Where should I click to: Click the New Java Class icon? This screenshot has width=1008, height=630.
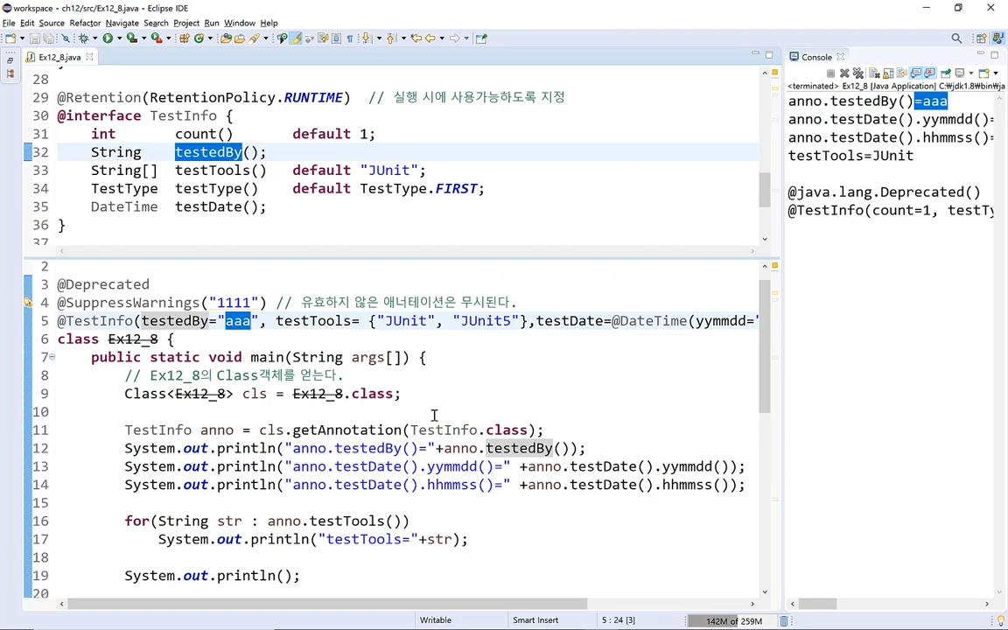[199, 38]
